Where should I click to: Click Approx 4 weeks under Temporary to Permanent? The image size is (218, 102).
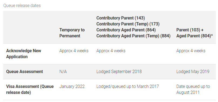(x=74, y=51)
